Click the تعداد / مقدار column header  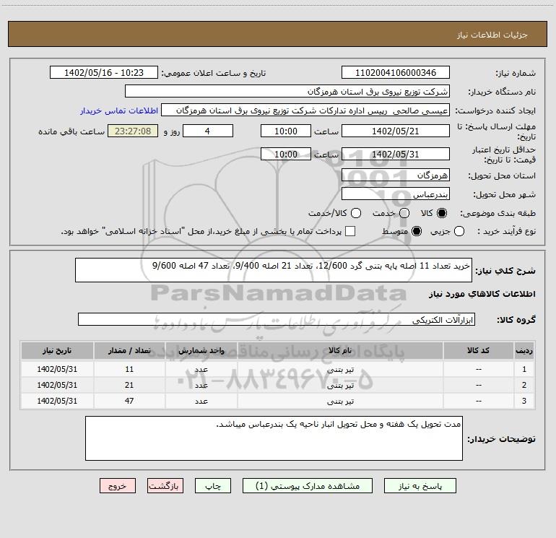tap(129, 350)
